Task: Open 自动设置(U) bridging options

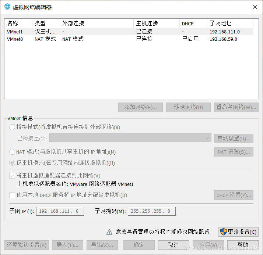Action: 234,139
